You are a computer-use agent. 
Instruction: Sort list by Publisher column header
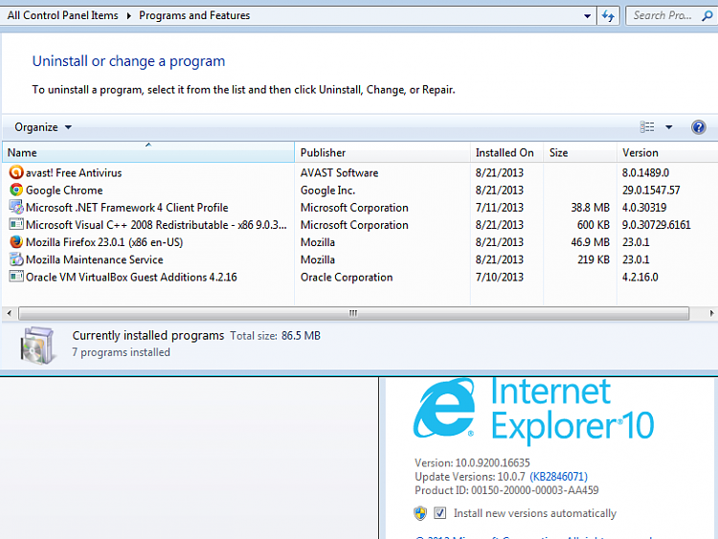point(382,152)
